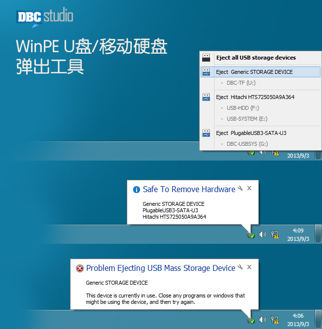Click show desktop button beside 4:06 clock
The image size is (322, 329).
coord(318,319)
